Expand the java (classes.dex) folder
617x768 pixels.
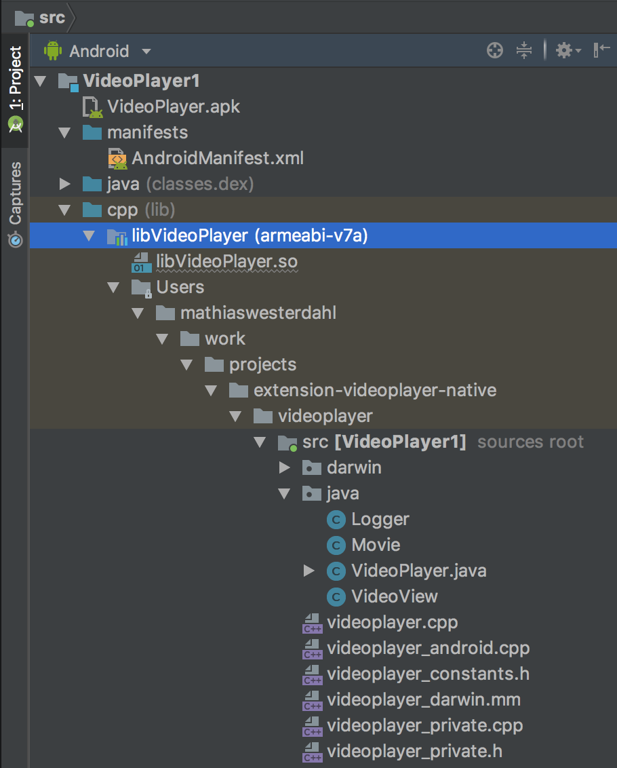pyautogui.click(x=65, y=185)
